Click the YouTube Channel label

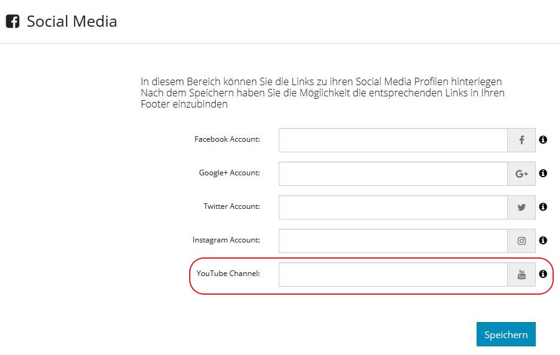click(228, 274)
